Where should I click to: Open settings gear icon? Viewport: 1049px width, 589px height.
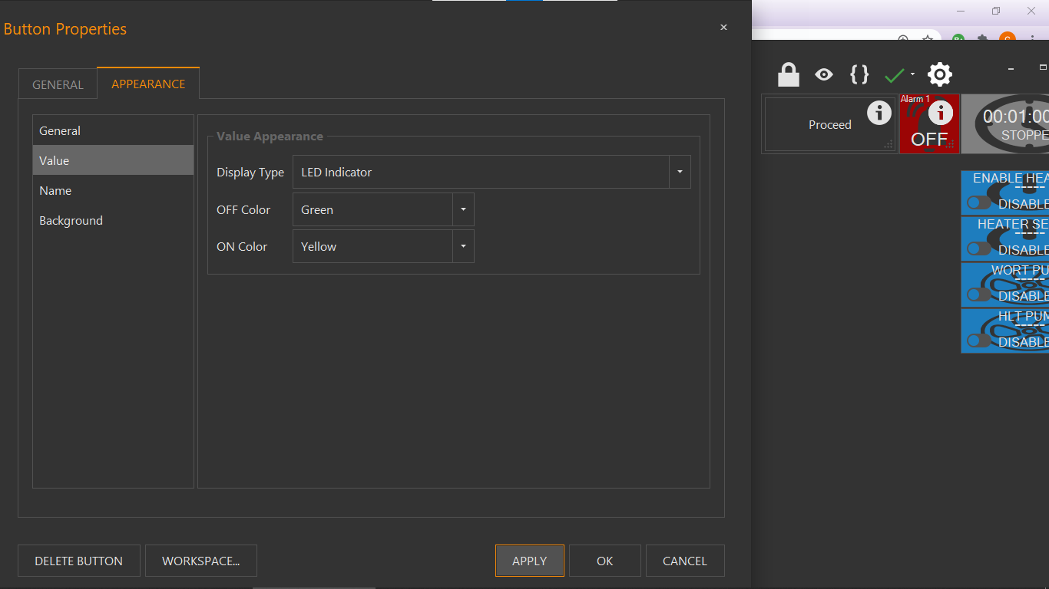(940, 74)
